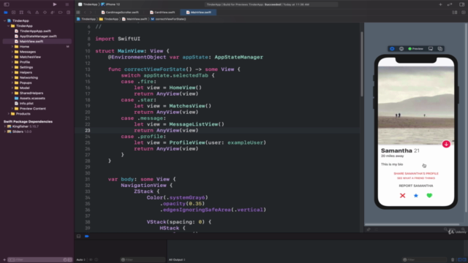
Task: Click the Library plus button
Action: tap(440, 4)
